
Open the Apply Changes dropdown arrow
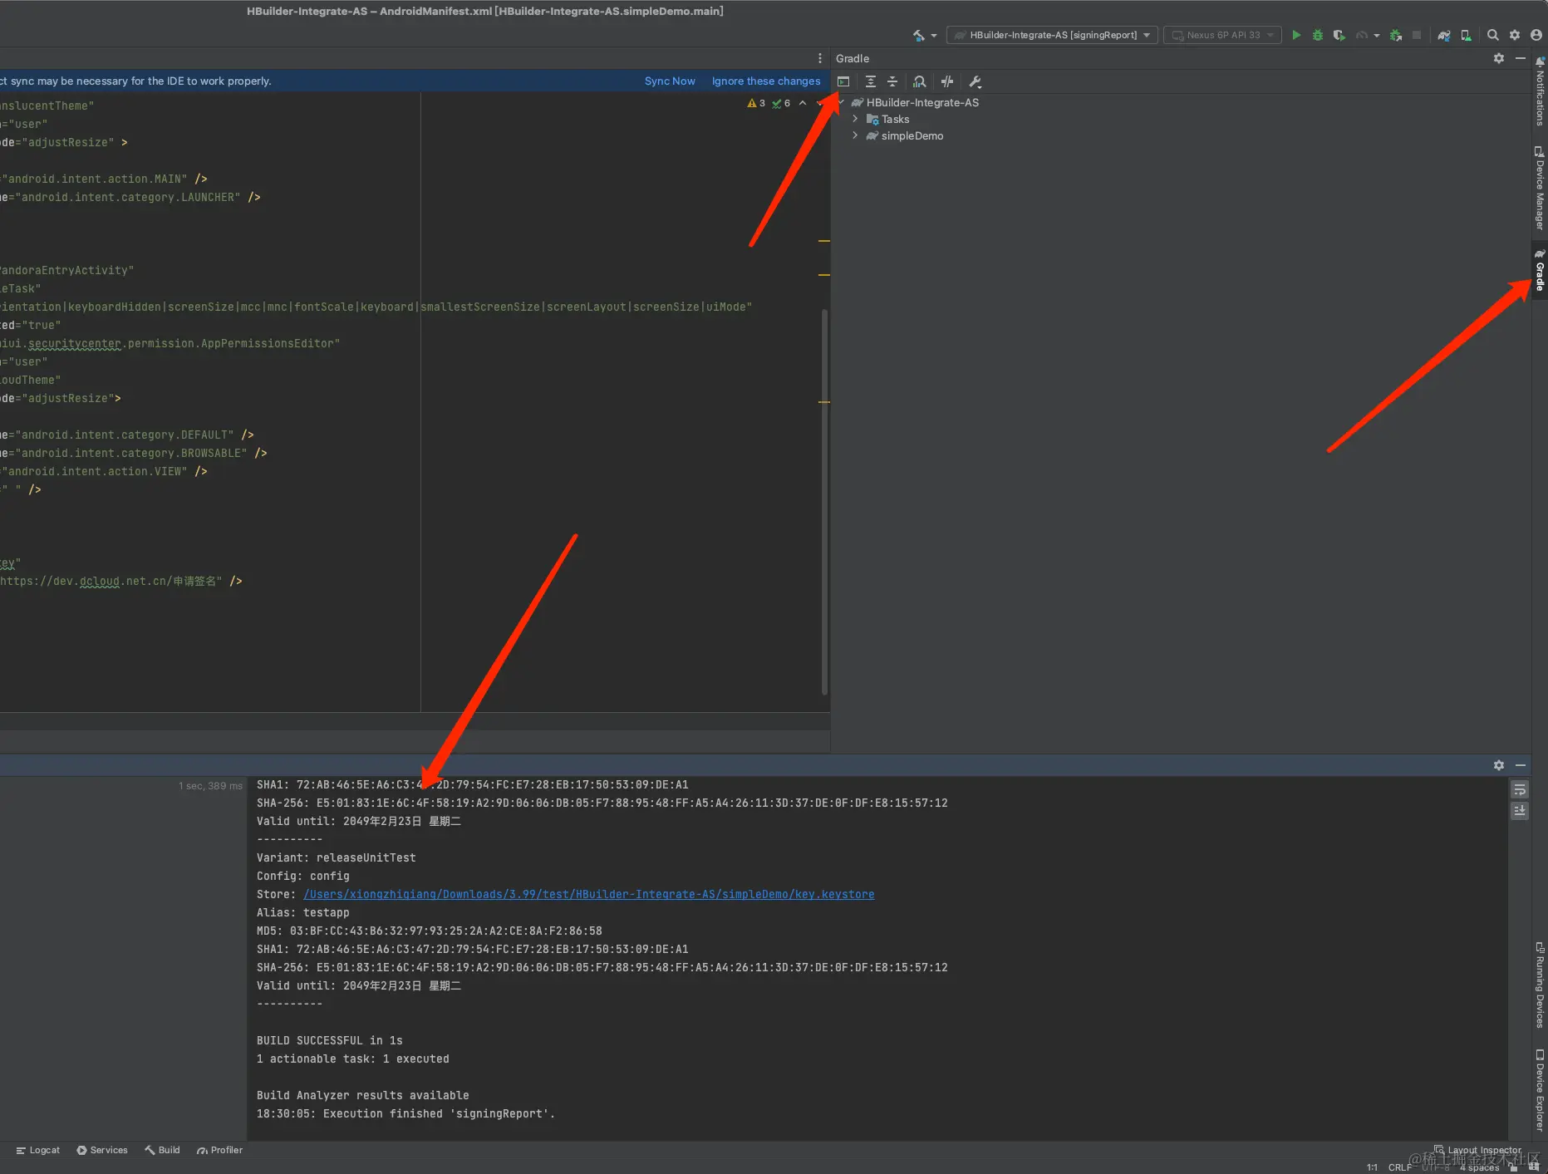[x=1377, y=36]
